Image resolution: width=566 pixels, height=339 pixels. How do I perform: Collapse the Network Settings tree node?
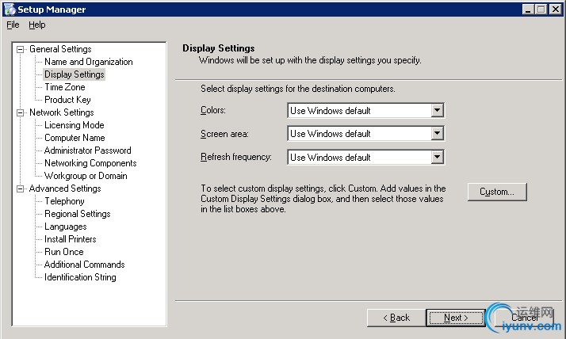point(21,112)
